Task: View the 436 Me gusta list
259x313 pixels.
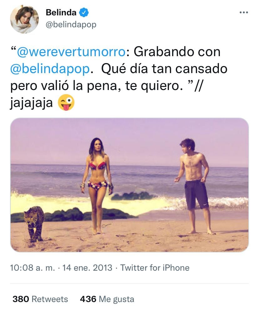Action: tap(107, 299)
